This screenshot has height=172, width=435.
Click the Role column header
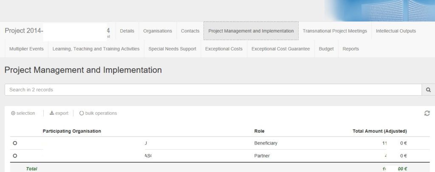tap(260, 131)
